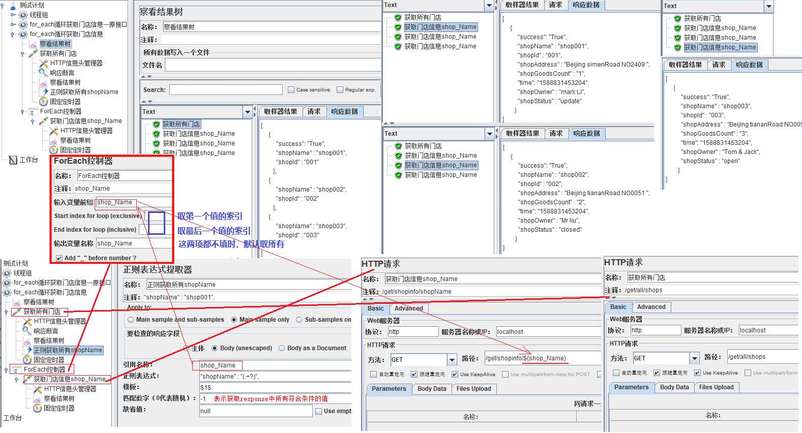This screenshot has height=433, width=802.
Task: Open 取样器结果 tab in panel showing Mr liu
Action: coord(522,134)
